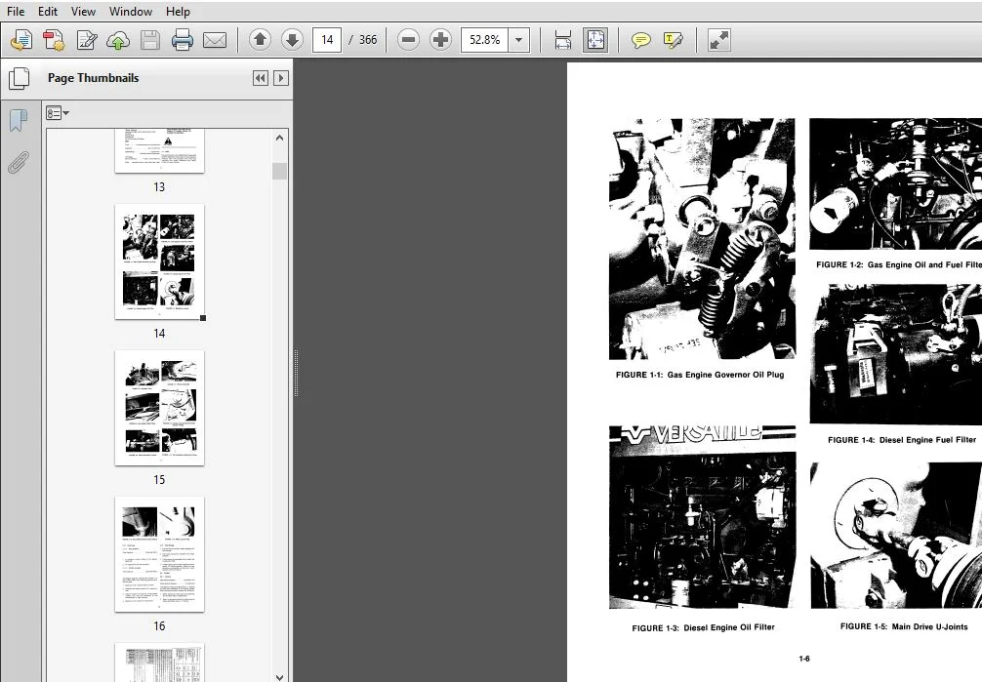
Task: Click the Page Thumbnails panel title
Action: [x=94, y=78]
